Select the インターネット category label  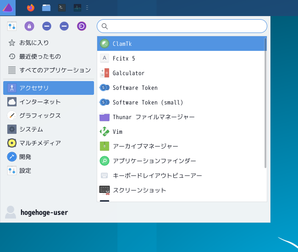click(40, 102)
